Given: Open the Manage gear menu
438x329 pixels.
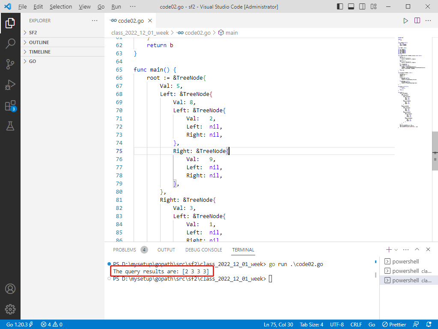Looking at the screenshot, I should click(x=10, y=309).
